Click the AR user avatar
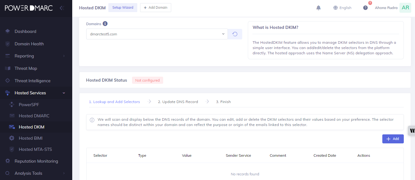 click(x=405, y=8)
